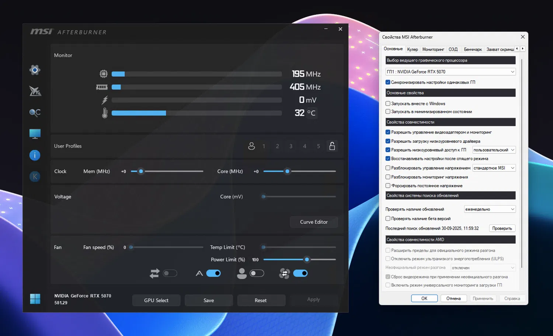Screen dimensions: 553x336
Task: Click Отмена in properties dialog
Action: [453, 298]
